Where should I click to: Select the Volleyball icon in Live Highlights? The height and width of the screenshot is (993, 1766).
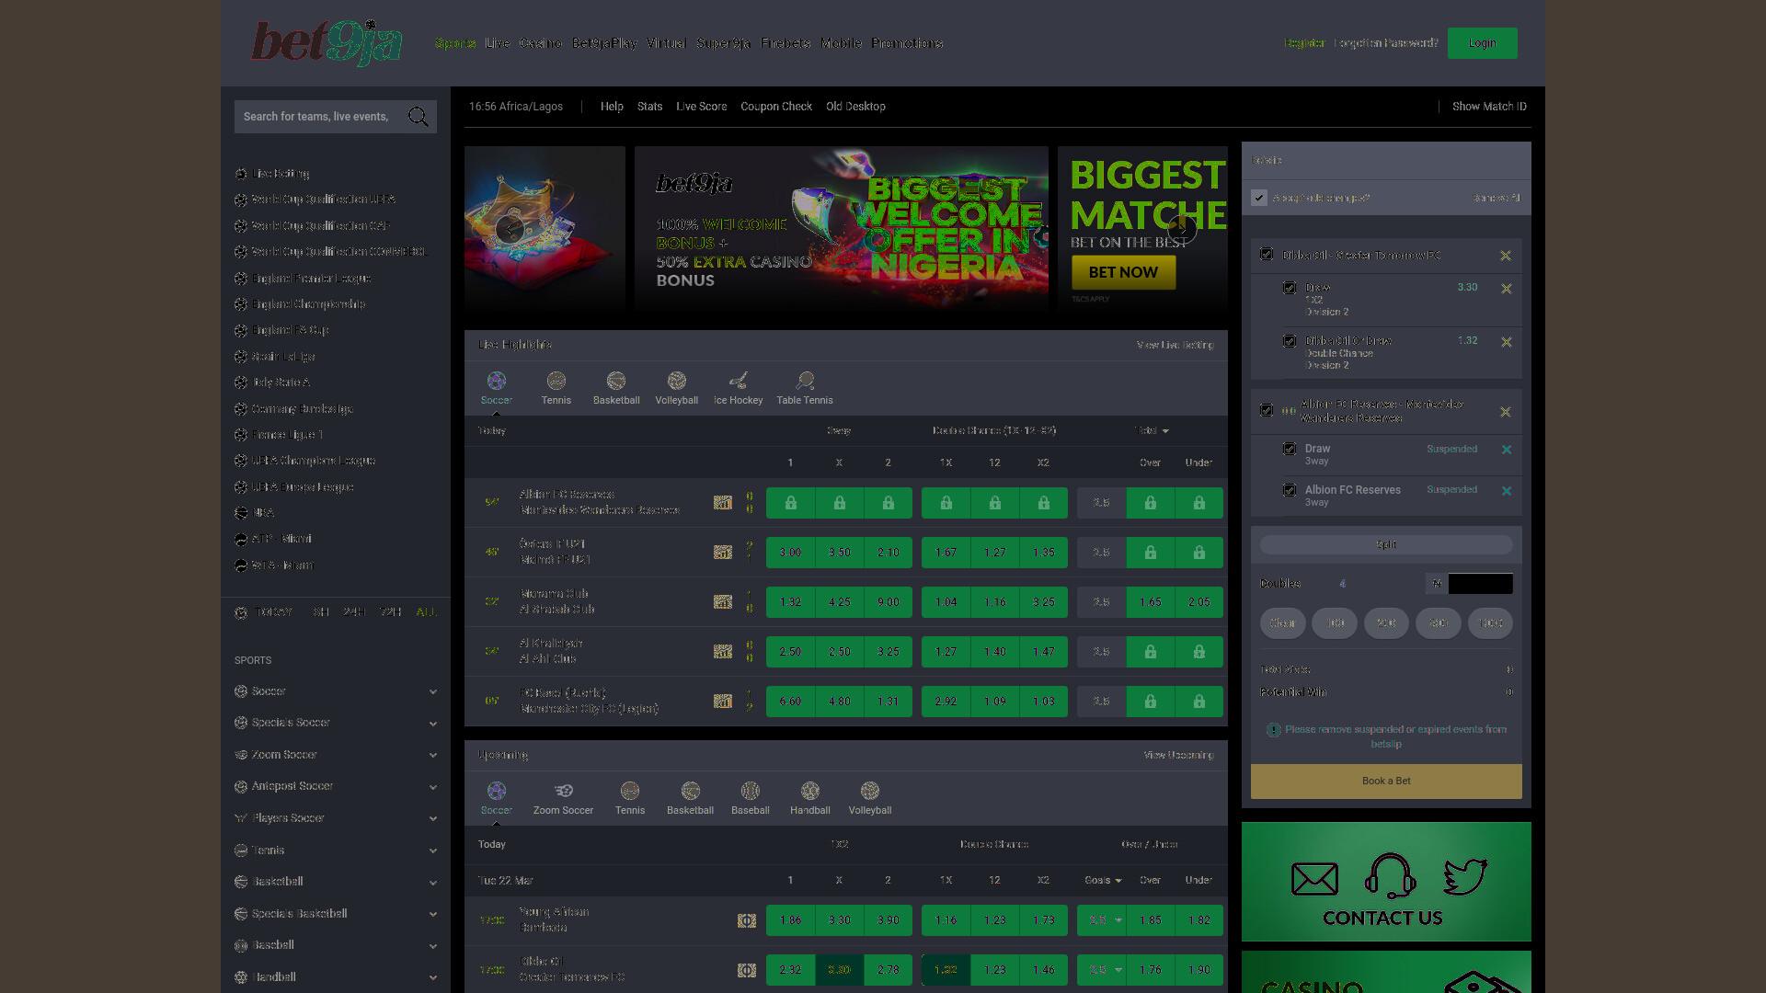[677, 381]
